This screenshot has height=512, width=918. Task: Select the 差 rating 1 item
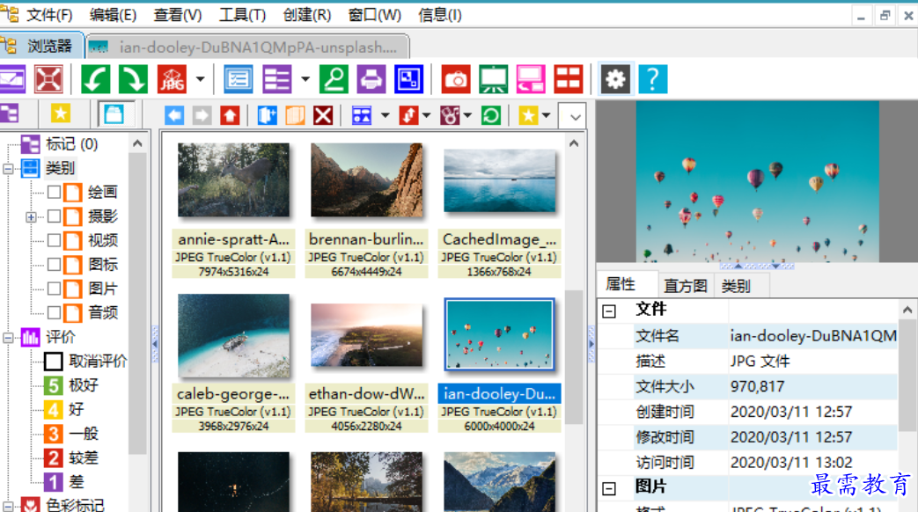pyautogui.click(x=64, y=482)
